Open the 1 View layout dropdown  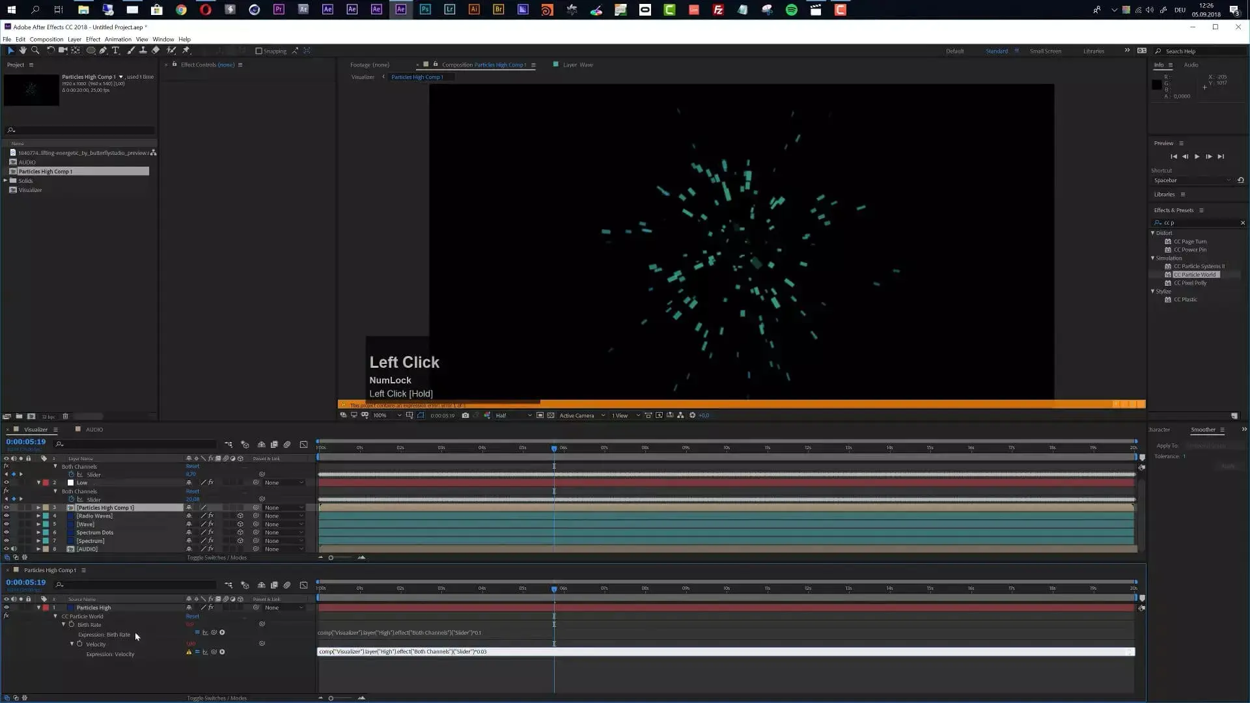(626, 415)
